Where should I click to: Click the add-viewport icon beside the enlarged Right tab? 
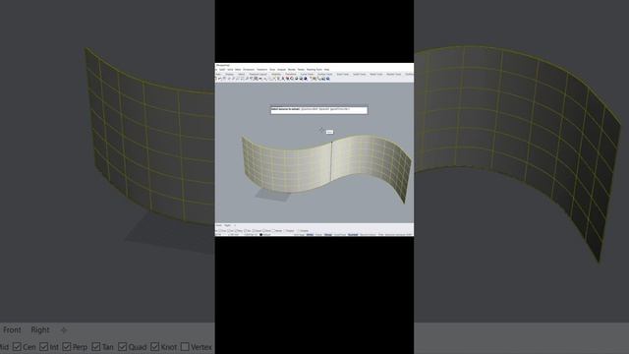click(64, 330)
